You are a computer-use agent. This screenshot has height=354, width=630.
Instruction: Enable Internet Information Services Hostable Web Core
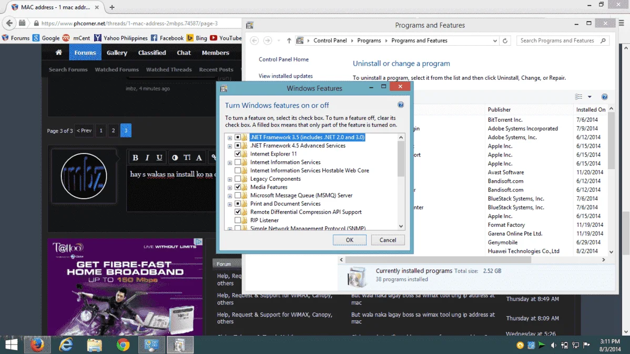coord(238,171)
